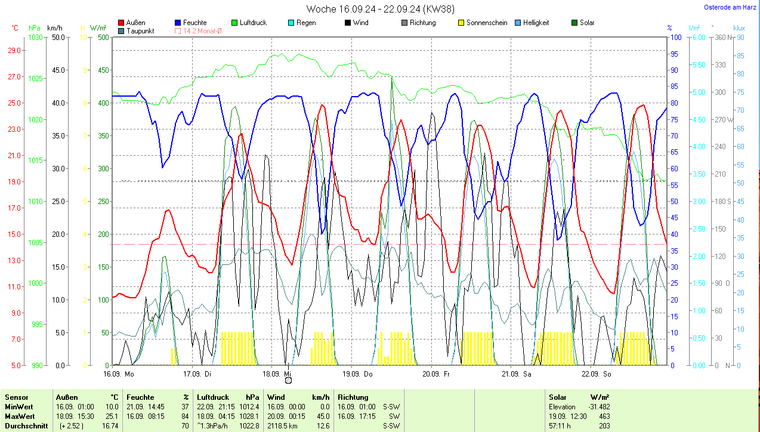The height and width of the screenshot is (432, 760).
Task: Open the Osterode am Harz link
Action: (x=730, y=8)
